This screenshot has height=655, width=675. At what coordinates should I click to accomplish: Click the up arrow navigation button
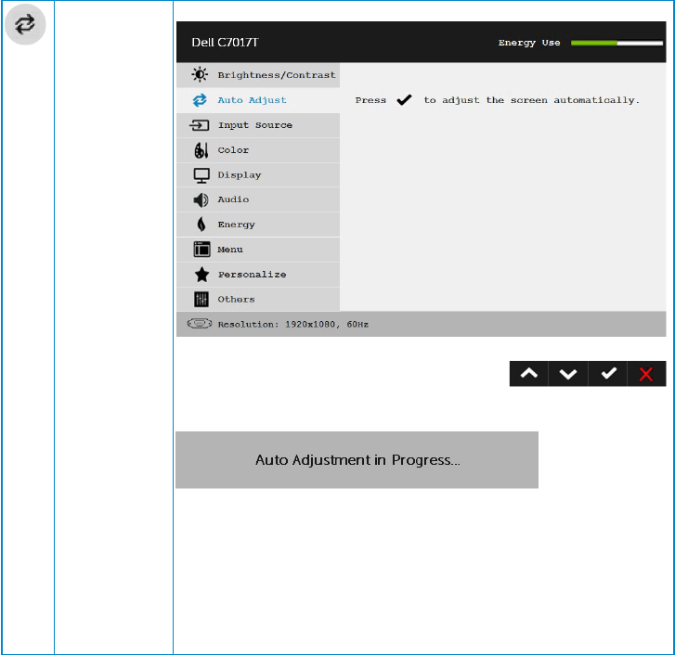(x=528, y=374)
